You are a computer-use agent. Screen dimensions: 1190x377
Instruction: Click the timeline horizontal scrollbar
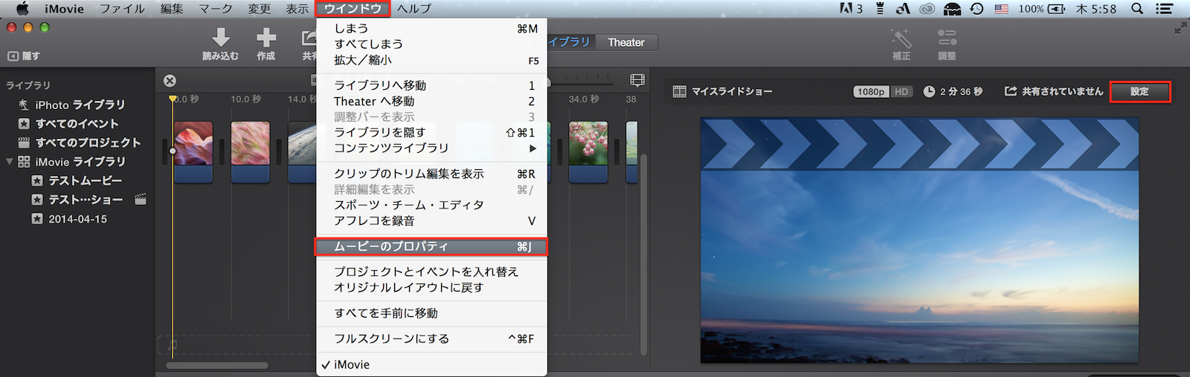pos(217,365)
